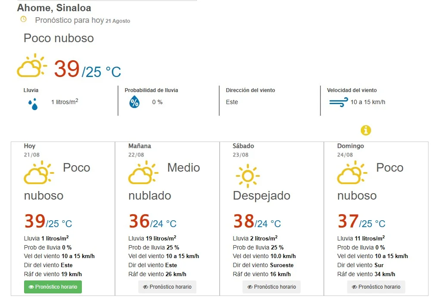Image resolution: width=438 pixels, height=308 pixels.
Task: Click the 36/24 °C temperature for Mañana
Action: [152, 221]
